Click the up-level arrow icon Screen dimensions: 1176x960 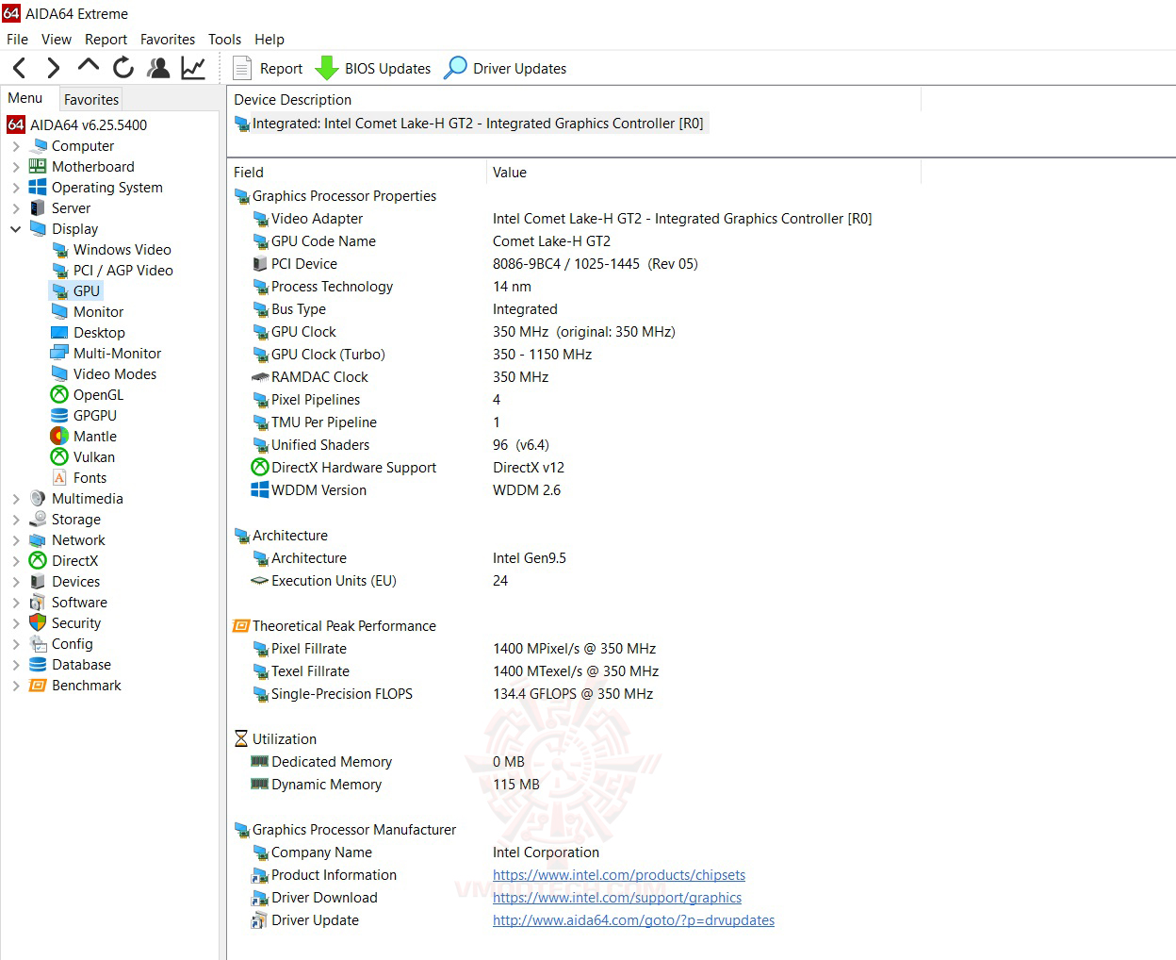click(89, 66)
